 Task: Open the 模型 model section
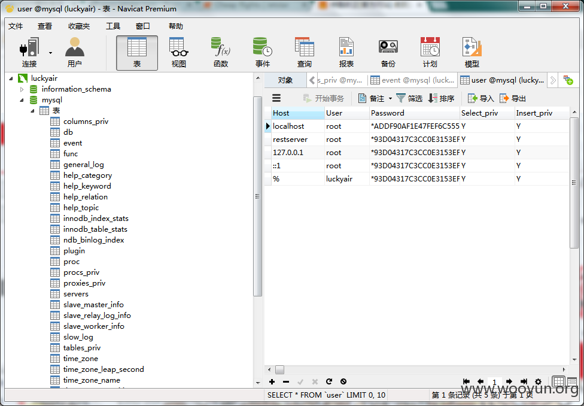click(472, 53)
